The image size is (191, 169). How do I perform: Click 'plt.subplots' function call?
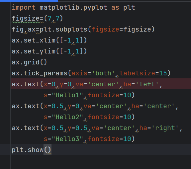click(63, 30)
